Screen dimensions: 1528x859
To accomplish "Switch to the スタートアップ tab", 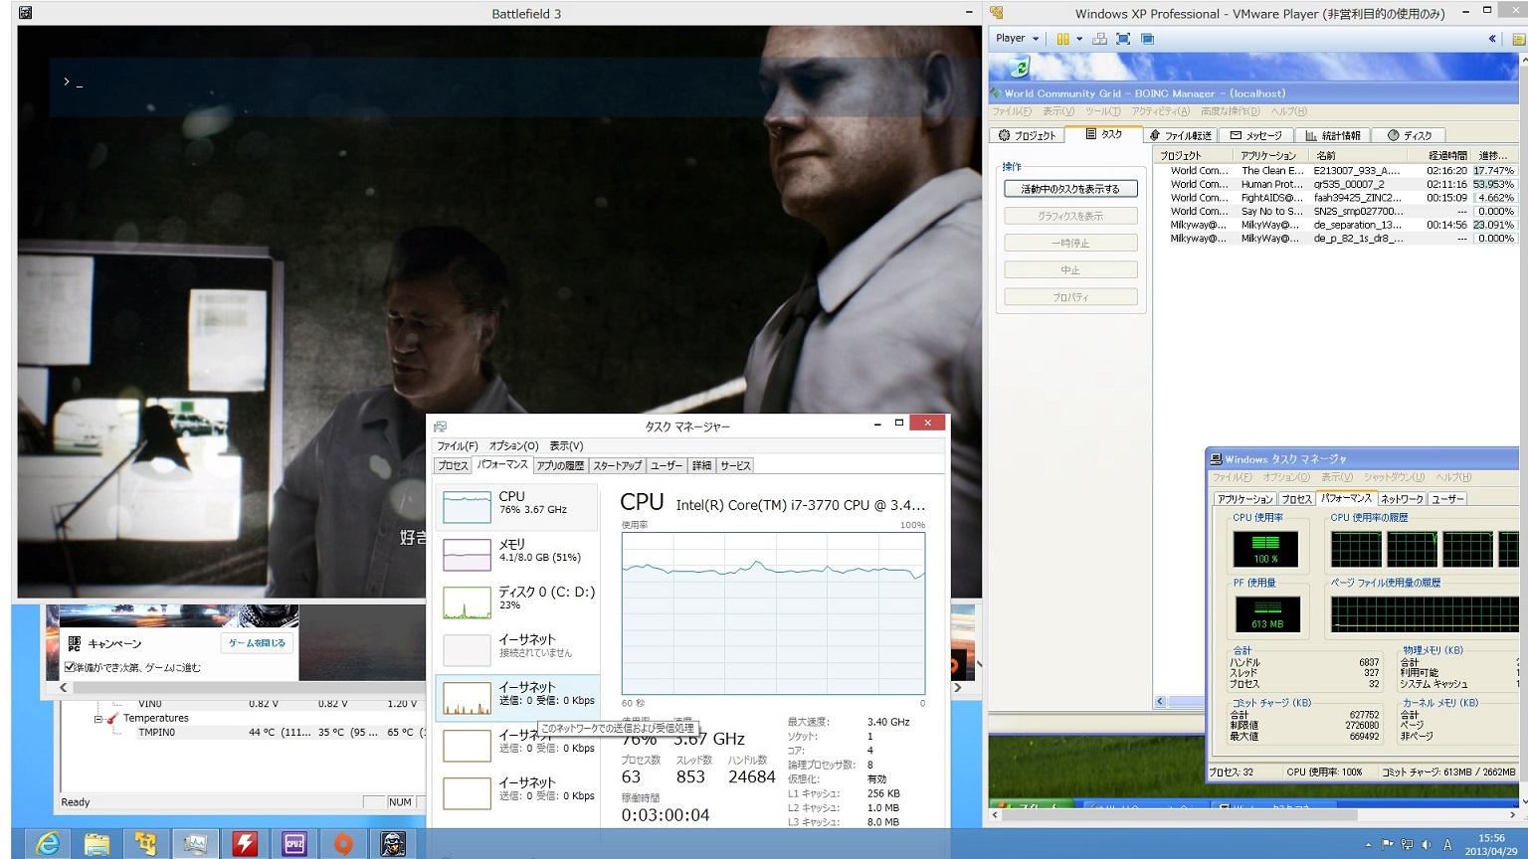I will (x=617, y=465).
